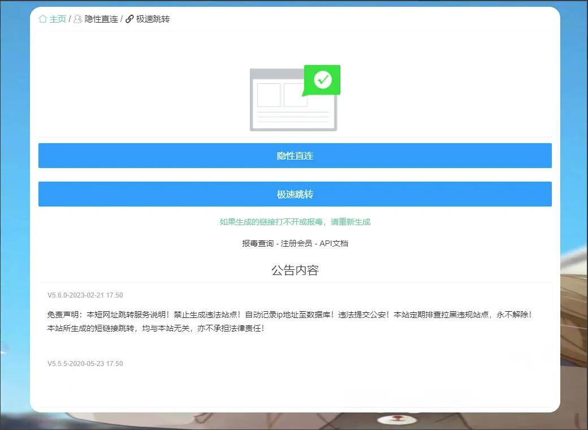Click the chain link icon beside 极速跳转
The width and height of the screenshot is (588, 430).
(129, 19)
